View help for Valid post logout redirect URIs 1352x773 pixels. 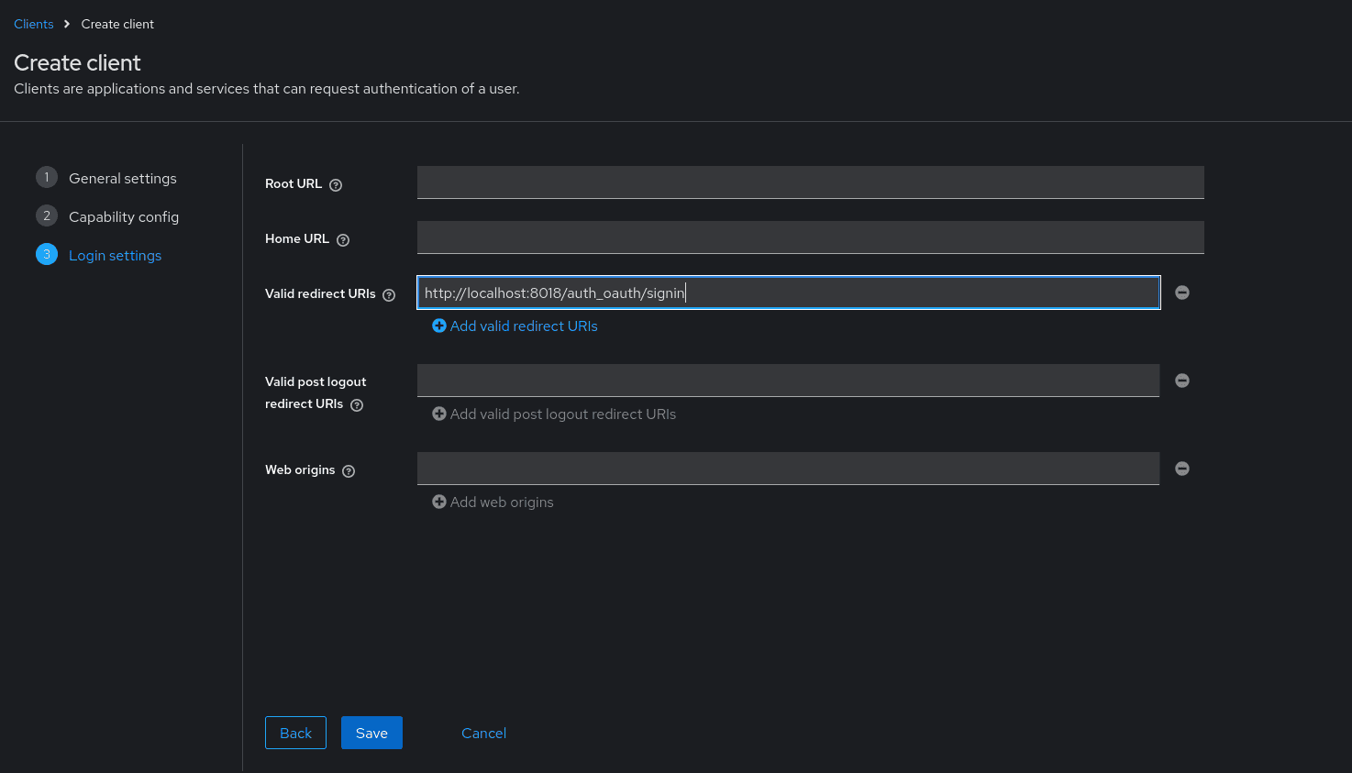point(356,404)
